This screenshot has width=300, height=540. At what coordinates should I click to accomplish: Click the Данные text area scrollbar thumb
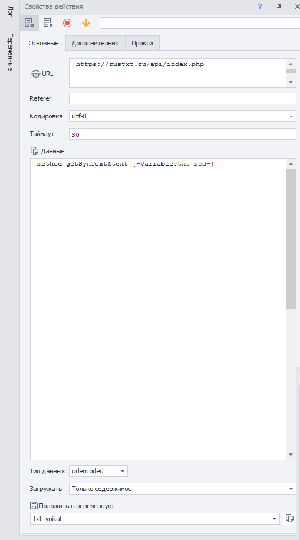click(291, 238)
